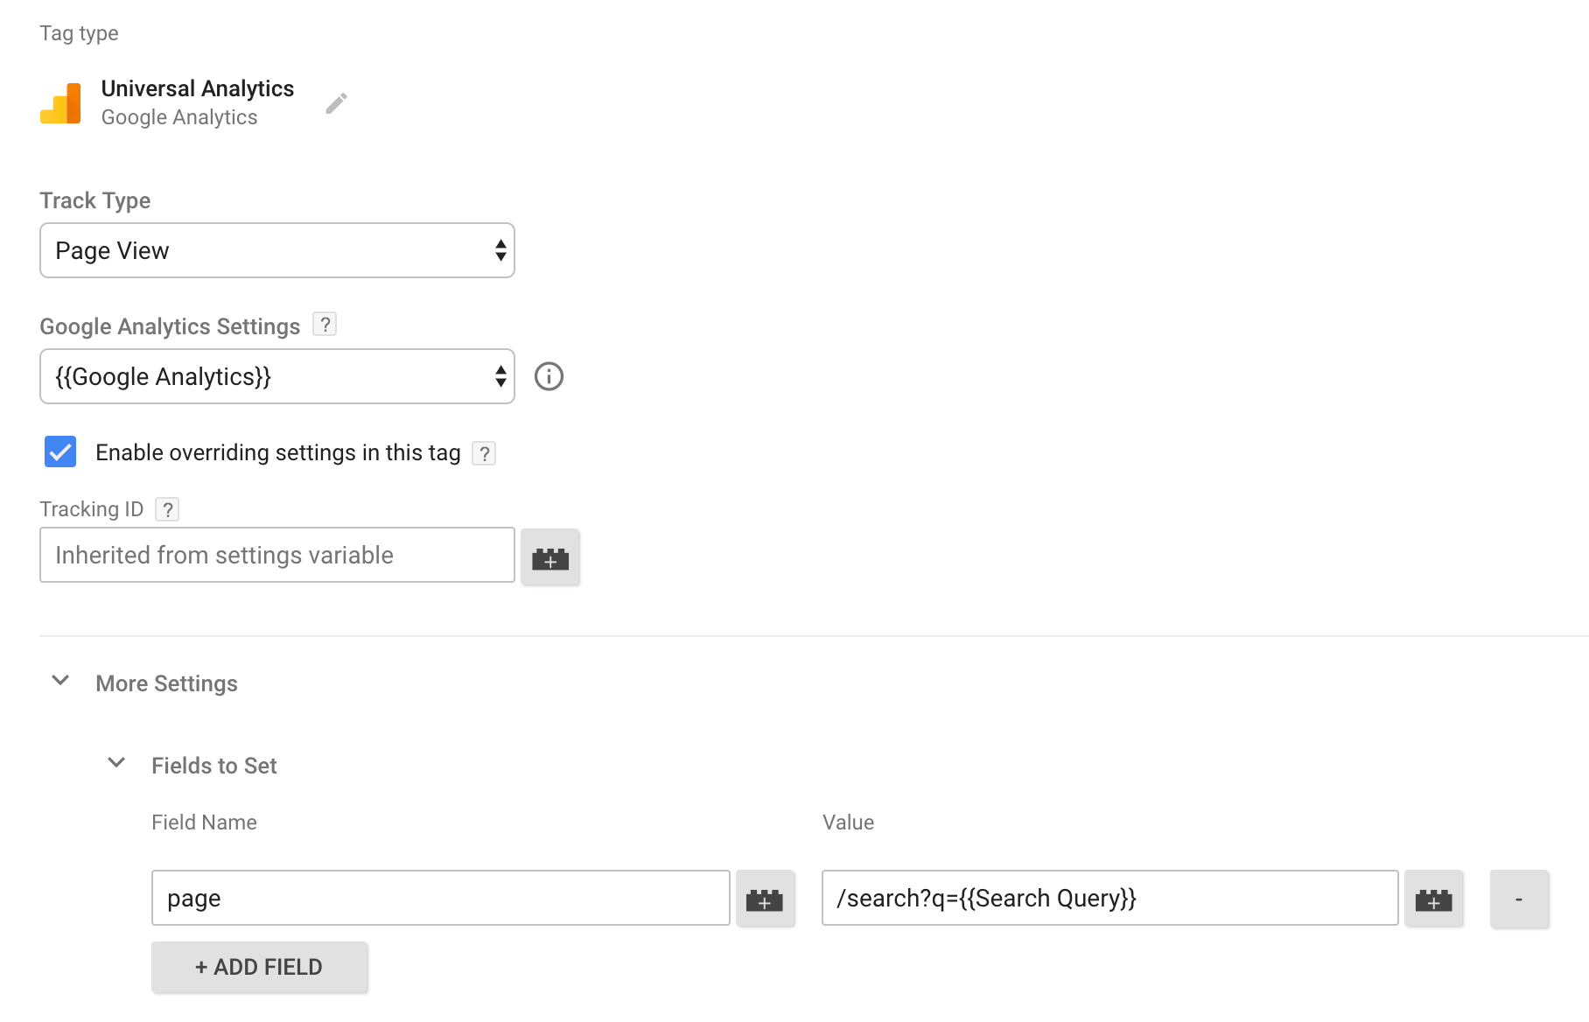Collapse the Fields to Set section
Screen dimensions: 1589x1022
(115, 762)
